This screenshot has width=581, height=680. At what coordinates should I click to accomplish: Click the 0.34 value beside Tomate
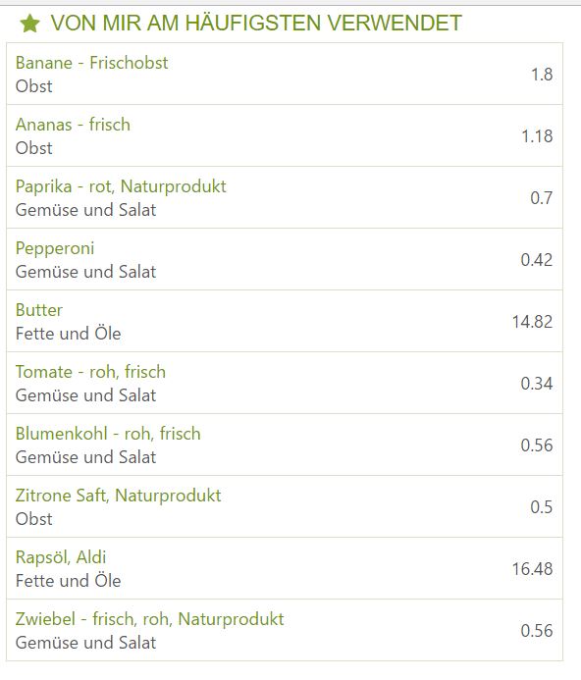click(x=537, y=384)
